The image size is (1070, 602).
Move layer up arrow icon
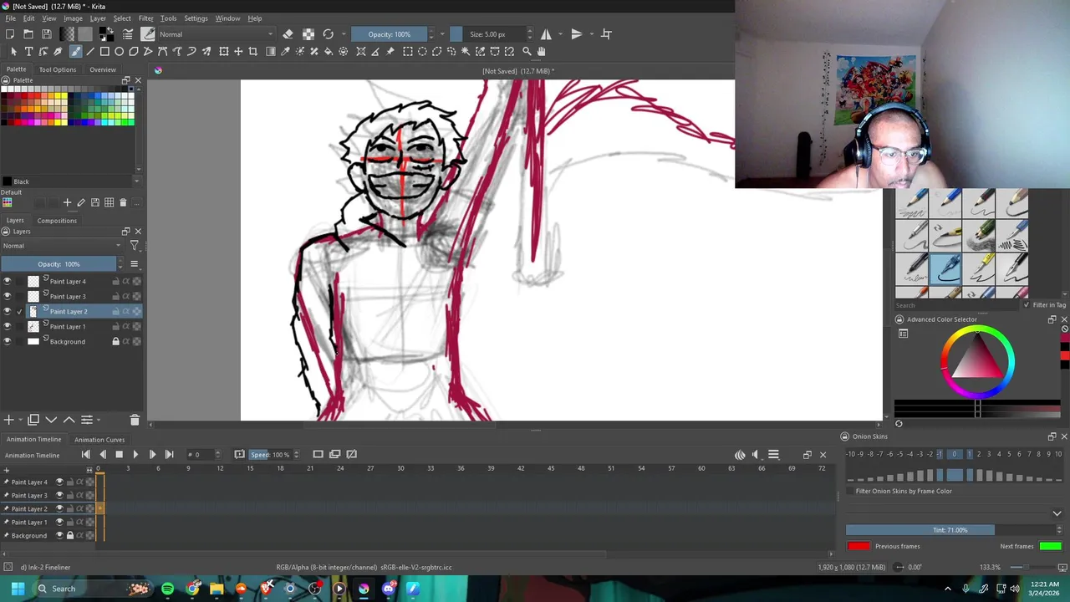click(69, 420)
